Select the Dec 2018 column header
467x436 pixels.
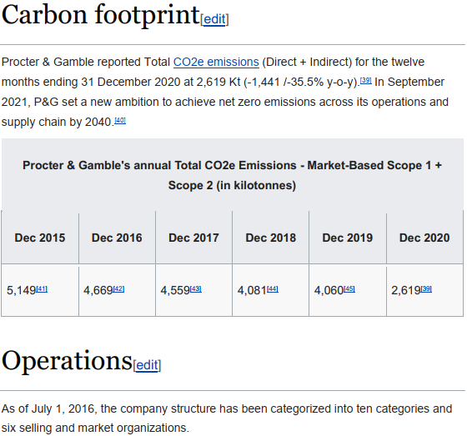click(270, 238)
